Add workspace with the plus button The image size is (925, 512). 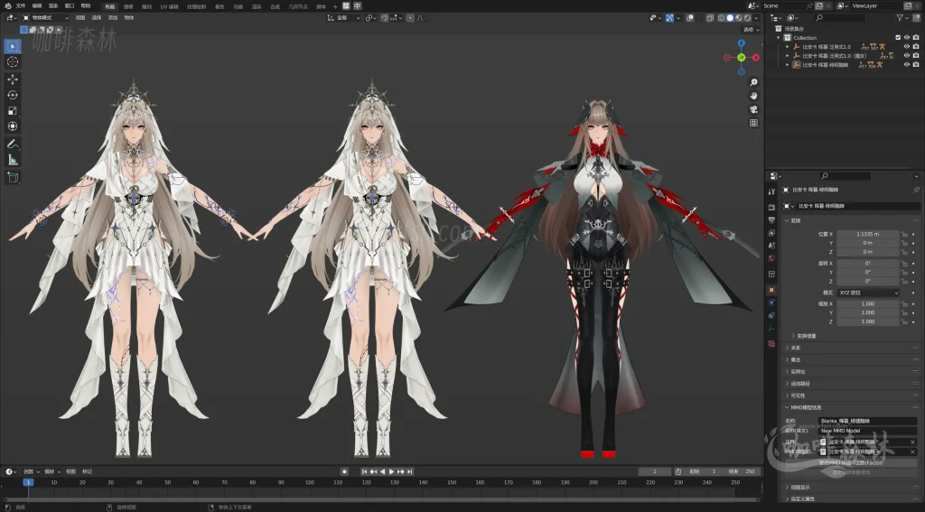(335, 6)
